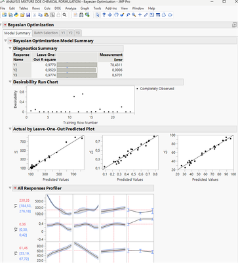Click the Y1 predicted value 230,35
Screen dimensions: 238x263
coord(24,201)
